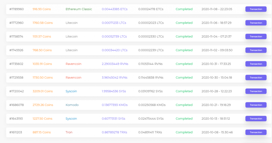Open Transaction for withdrawal #1789960
The height and width of the screenshot is (143, 272).
tap(256, 9)
